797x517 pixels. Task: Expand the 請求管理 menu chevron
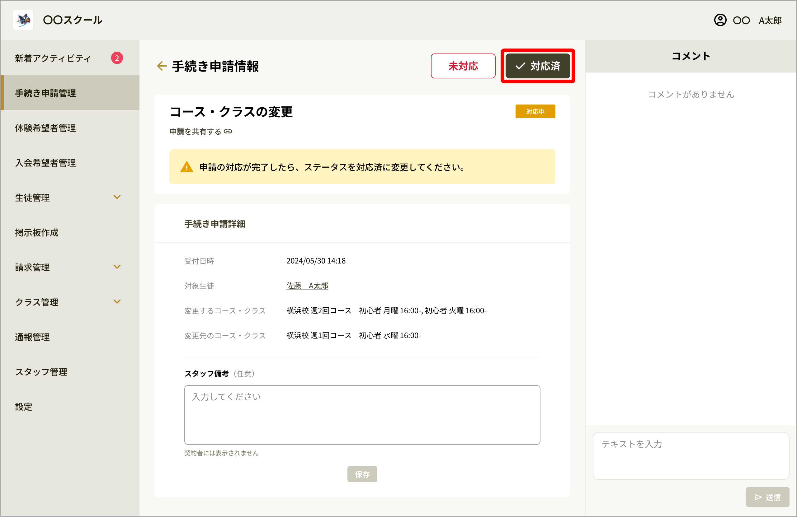[117, 267]
